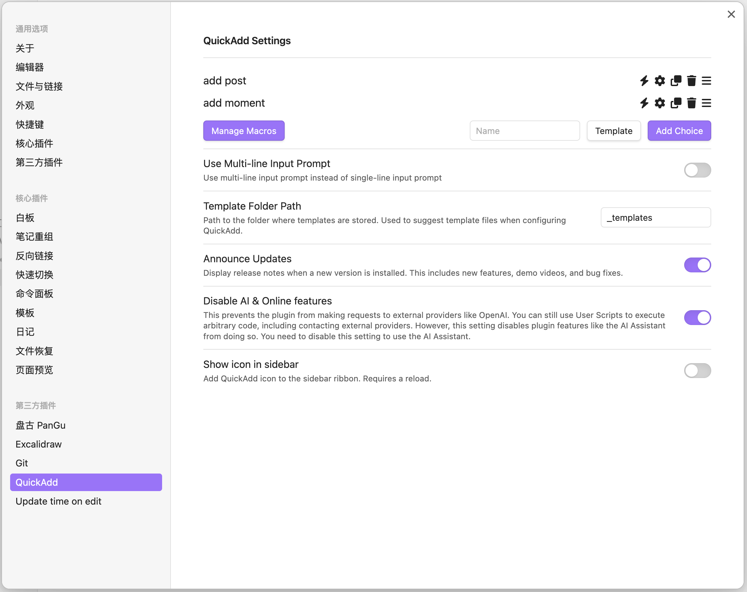The height and width of the screenshot is (592, 747).
Task: Open configure gear for add moment
Action: coord(660,103)
